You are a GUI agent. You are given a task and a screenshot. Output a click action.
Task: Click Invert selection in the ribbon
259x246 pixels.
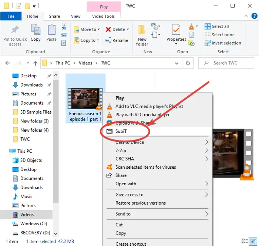[x=223, y=43]
